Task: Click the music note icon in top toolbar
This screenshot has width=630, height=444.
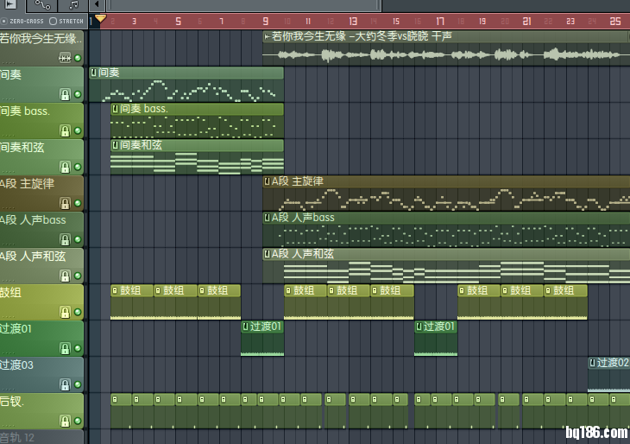Action: point(73,5)
